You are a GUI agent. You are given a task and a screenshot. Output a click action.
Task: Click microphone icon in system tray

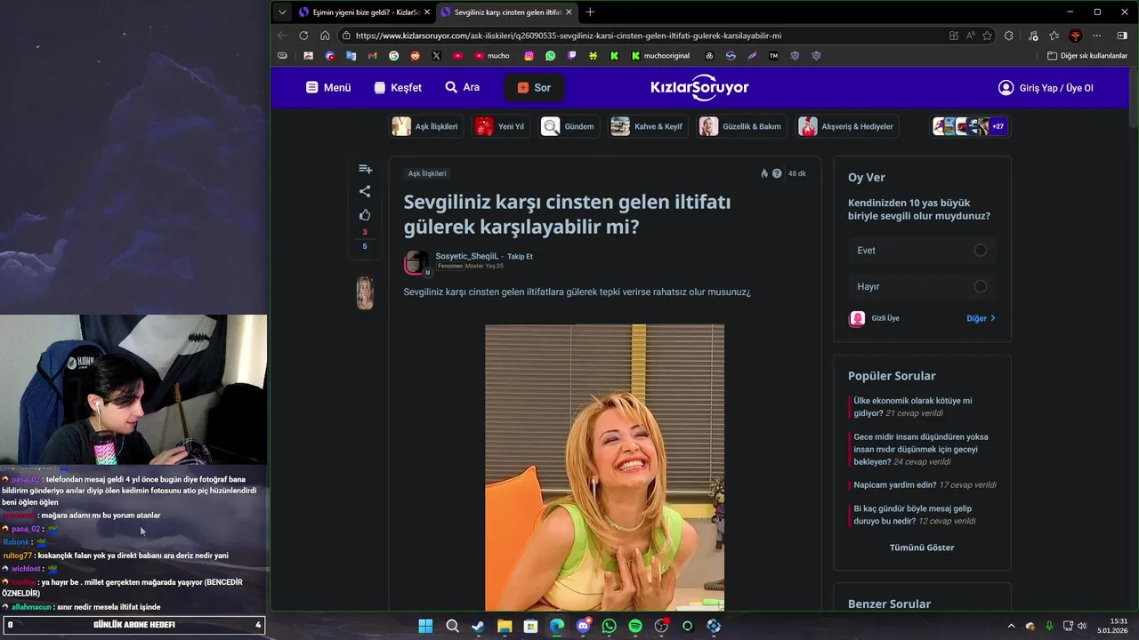click(1049, 626)
